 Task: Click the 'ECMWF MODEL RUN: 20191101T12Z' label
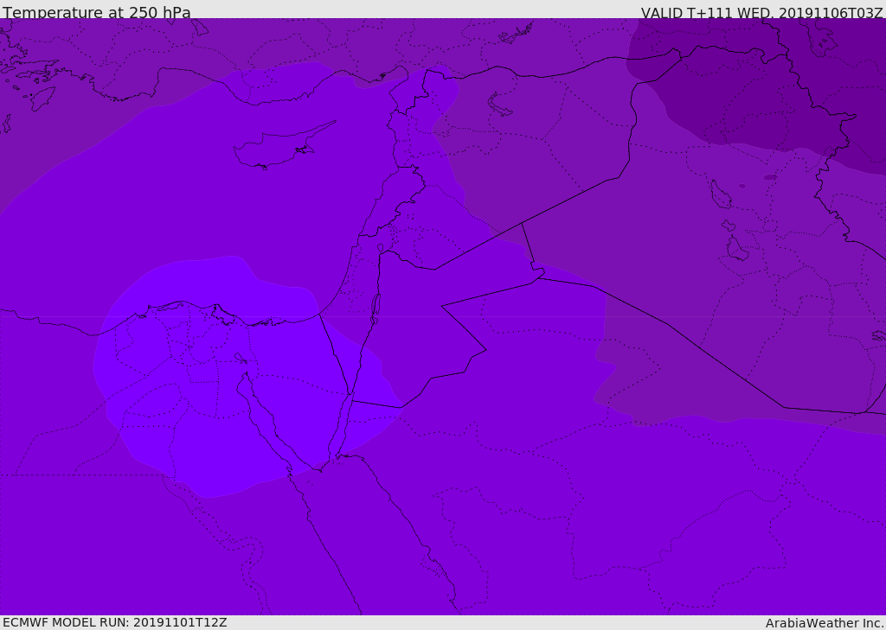tap(115, 622)
